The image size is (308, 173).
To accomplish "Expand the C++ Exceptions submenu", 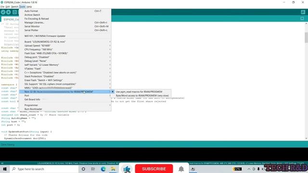I will [65, 73].
